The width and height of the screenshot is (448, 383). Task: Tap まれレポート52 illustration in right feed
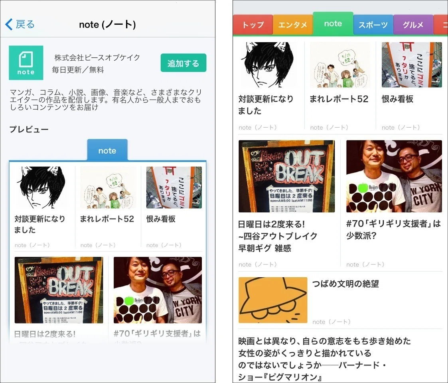click(340, 65)
